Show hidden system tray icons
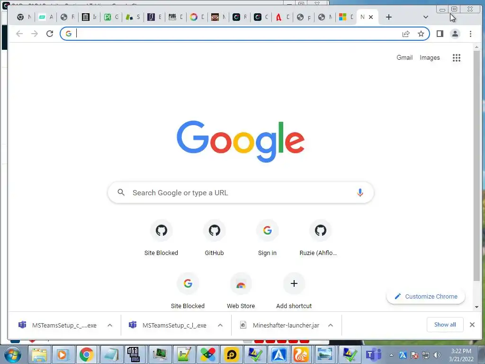The width and height of the screenshot is (485, 364). pyautogui.click(x=391, y=355)
